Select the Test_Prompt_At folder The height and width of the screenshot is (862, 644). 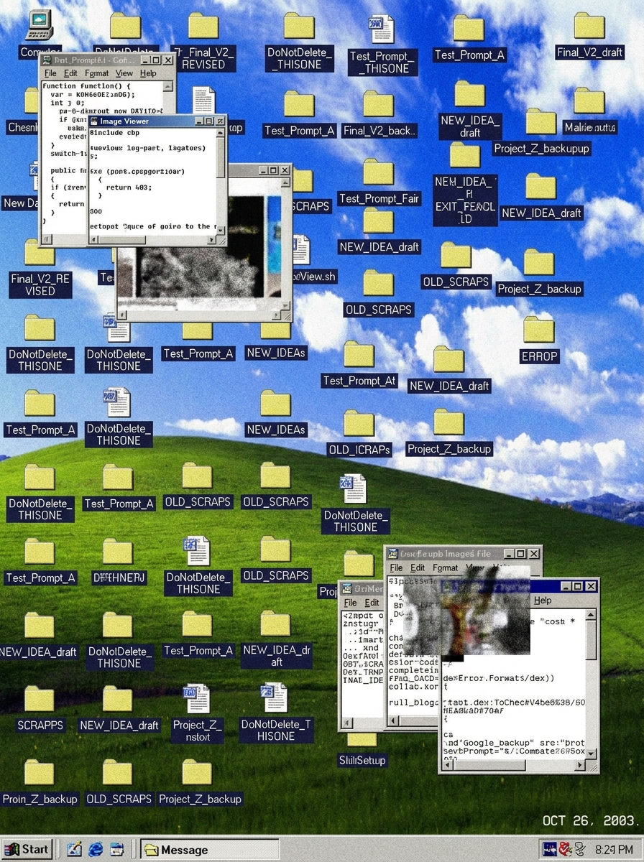click(359, 354)
